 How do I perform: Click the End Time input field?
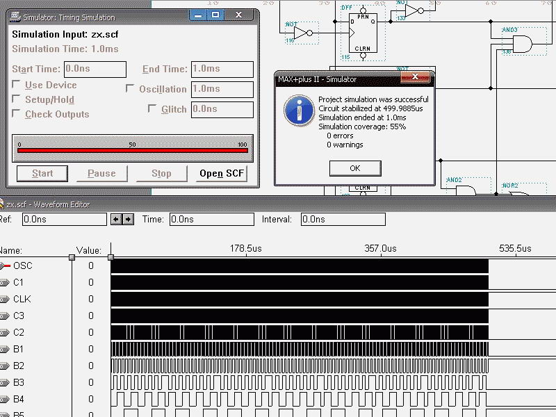[x=222, y=69]
